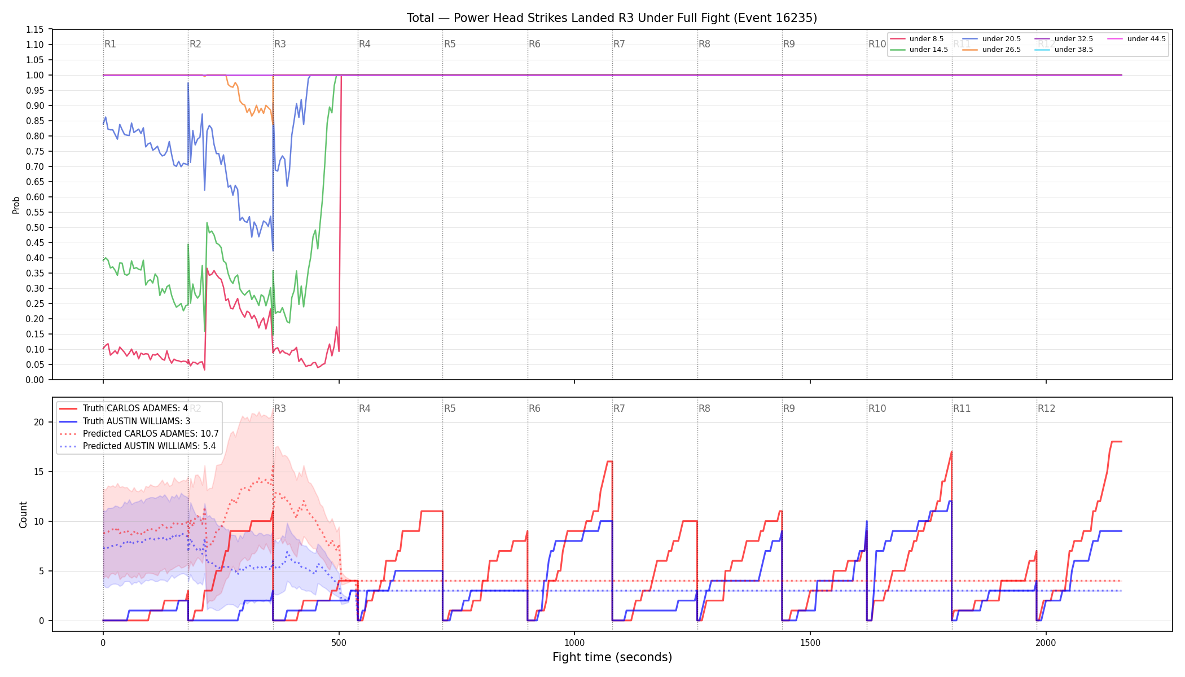Click the R12 round marker in count chart

[1047, 408]
